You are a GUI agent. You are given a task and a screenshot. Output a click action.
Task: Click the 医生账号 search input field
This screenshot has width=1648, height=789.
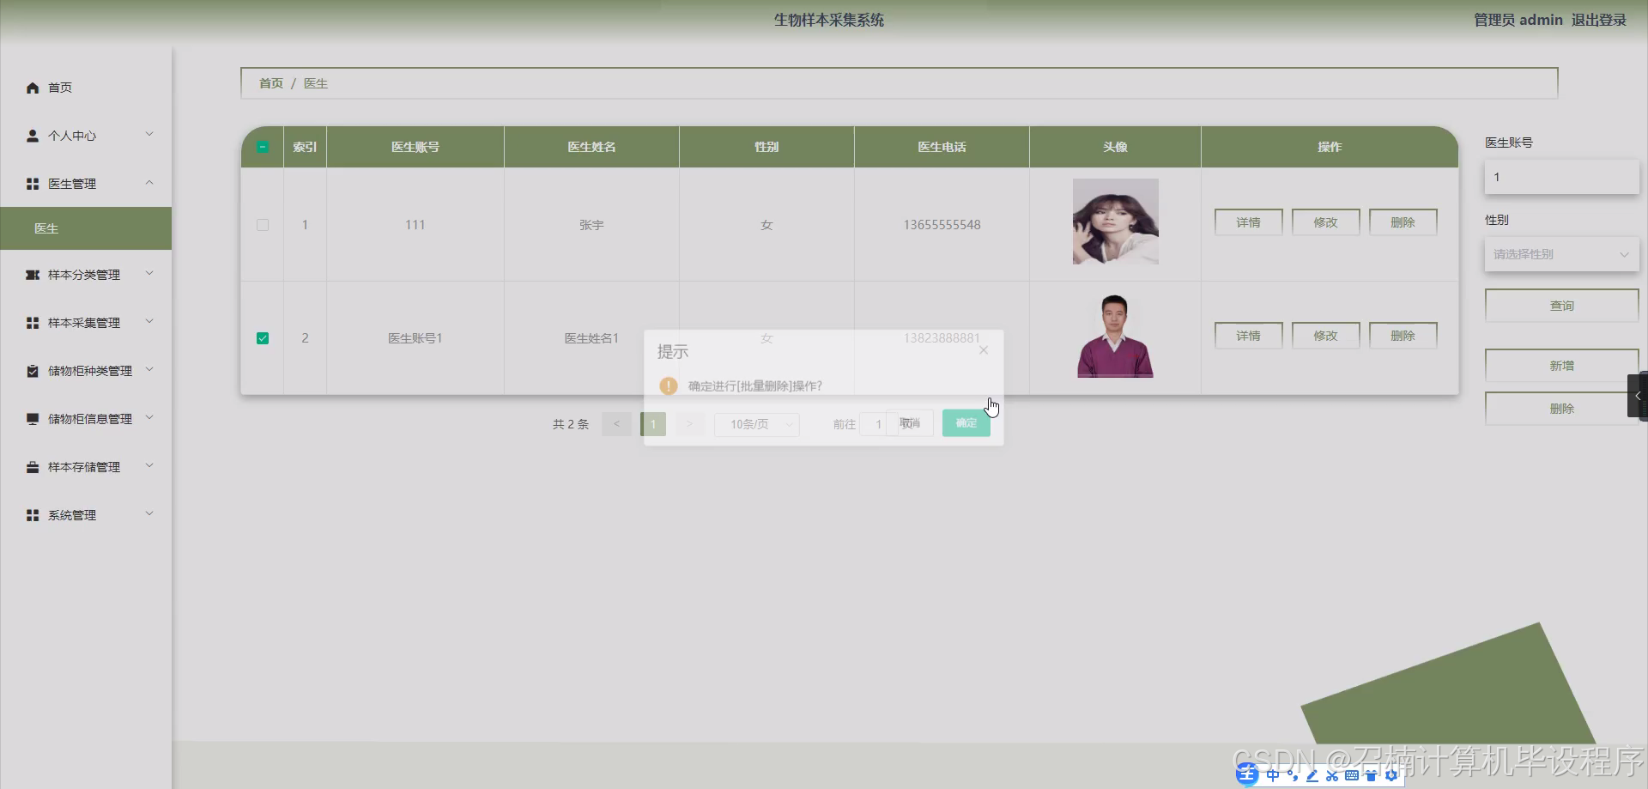(1561, 177)
